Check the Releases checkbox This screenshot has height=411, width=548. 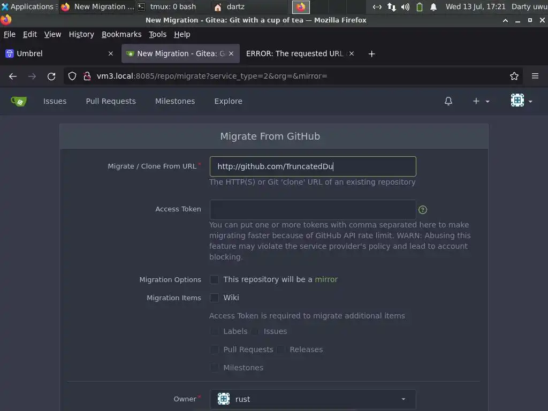click(281, 349)
